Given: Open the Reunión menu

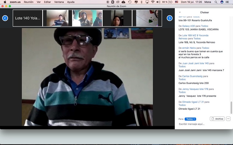Looking at the screenshot, I should point(29,2).
